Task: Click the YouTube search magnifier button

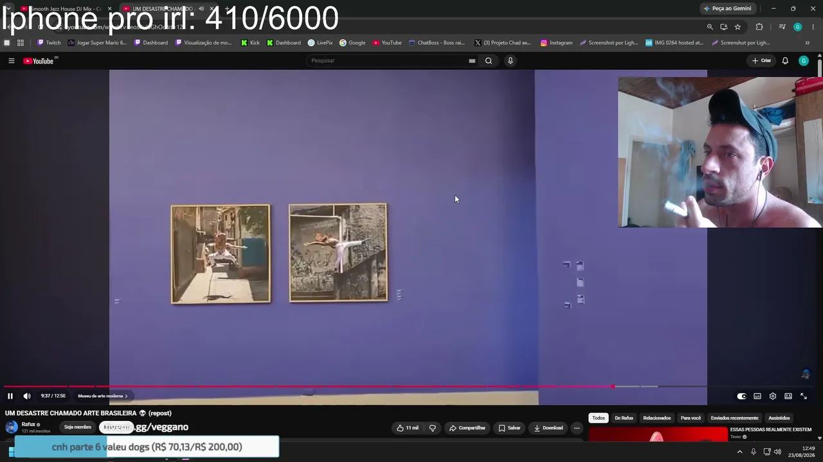Action: tap(489, 61)
